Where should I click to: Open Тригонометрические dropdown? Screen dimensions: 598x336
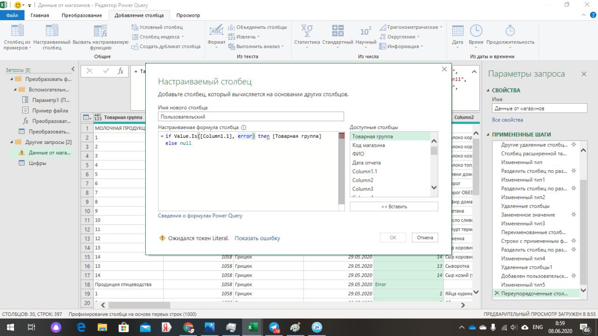(x=411, y=27)
